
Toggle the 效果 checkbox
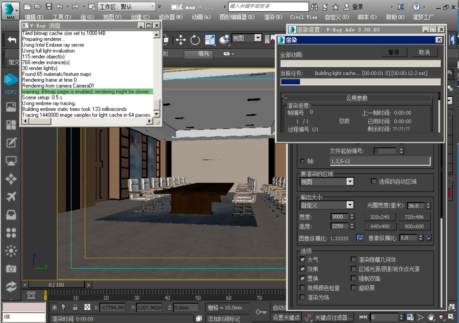(x=302, y=268)
